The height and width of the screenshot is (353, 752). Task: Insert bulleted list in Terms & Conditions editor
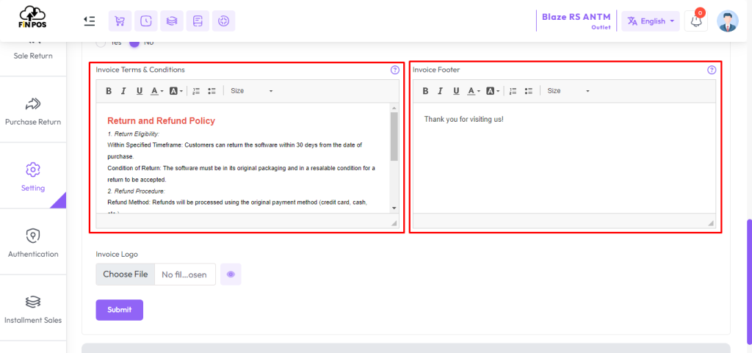(x=212, y=91)
